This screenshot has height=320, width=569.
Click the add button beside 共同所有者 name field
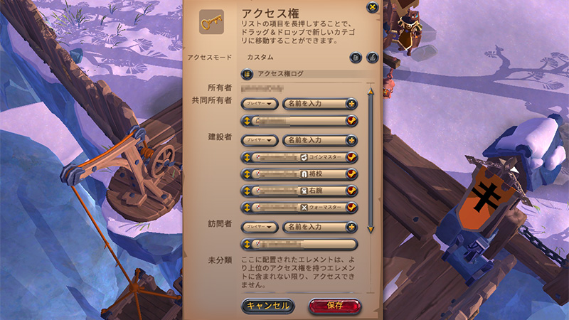coord(351,104)
